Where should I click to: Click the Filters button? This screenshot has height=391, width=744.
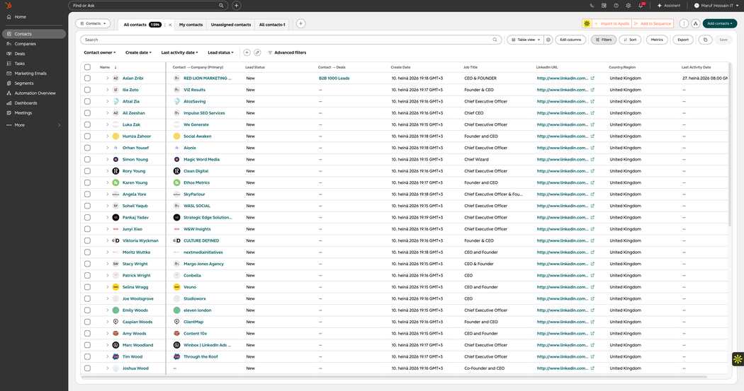point(604,40)
